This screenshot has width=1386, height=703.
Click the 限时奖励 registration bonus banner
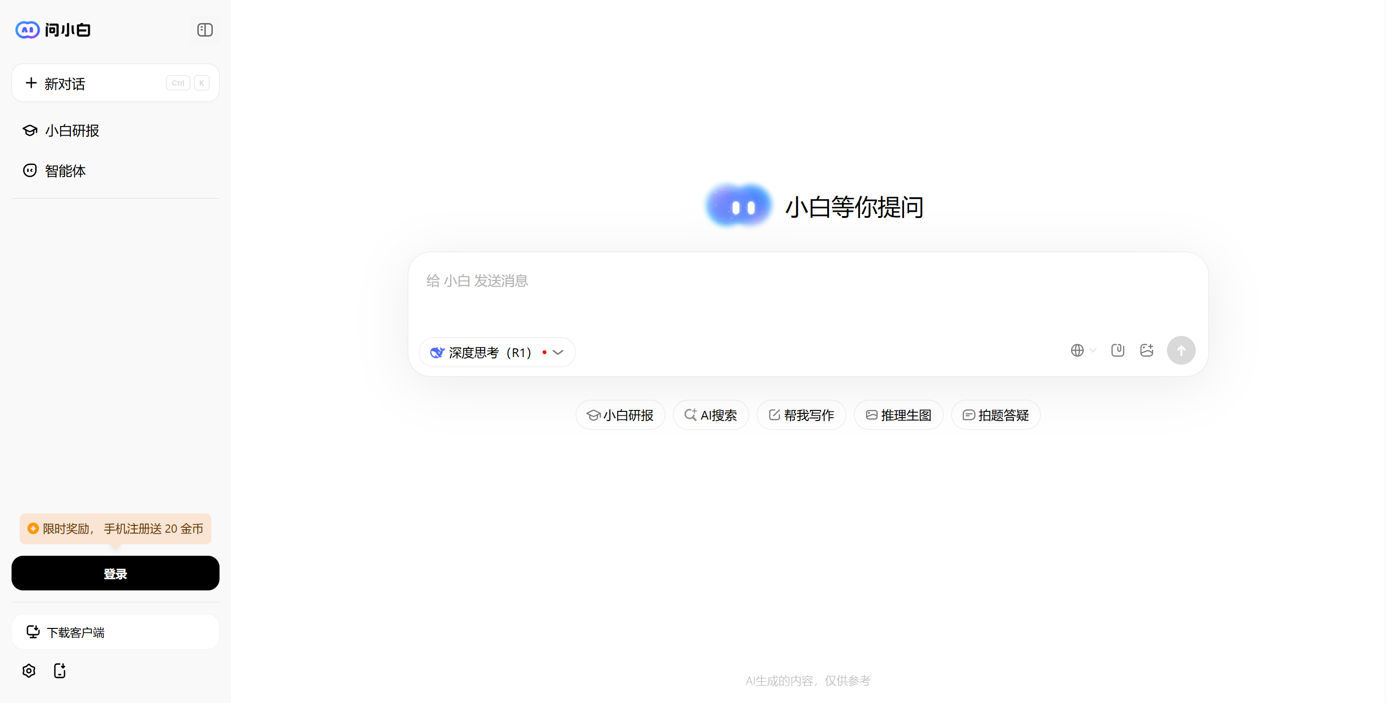click(115, 529)
